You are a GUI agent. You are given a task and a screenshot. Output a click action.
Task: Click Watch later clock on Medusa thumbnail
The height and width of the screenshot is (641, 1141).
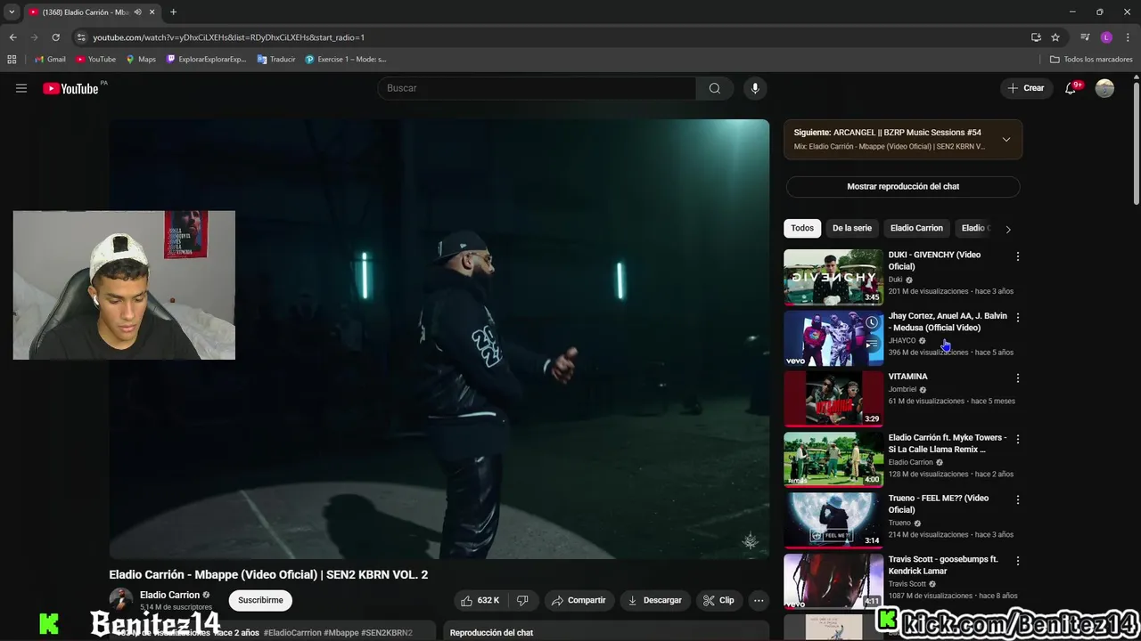click(x=872, y=322)
